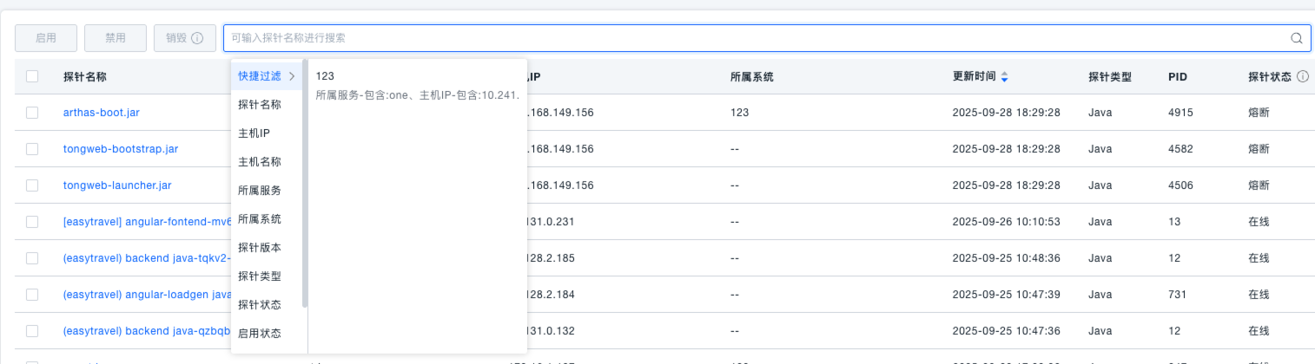Screen dimensions: 1315x364
Task: Choose 探针名称 filter option
Action: pos(260,105)
